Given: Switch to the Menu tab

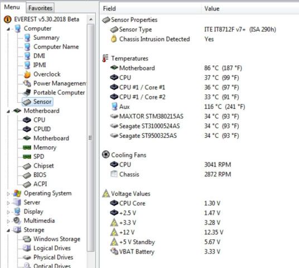Looking at the screenshot, I should (x=12, y=7).
